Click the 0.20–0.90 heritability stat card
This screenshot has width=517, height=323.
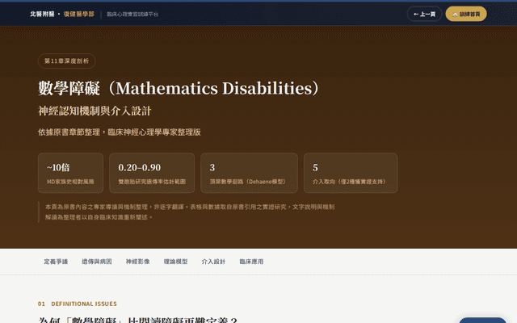point(152,173)
